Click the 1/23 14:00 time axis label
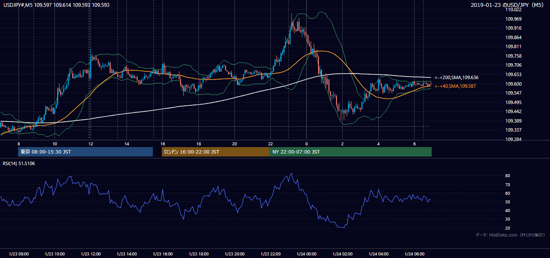The width and height of the screenshot is (550, 258). tap(127, 254)
